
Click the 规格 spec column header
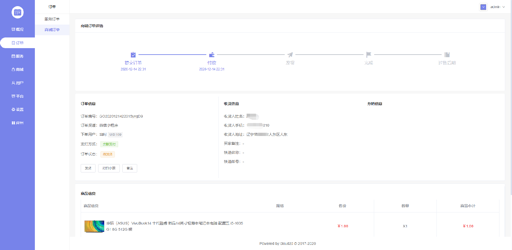pyautogui.click(x=280, y=206)
